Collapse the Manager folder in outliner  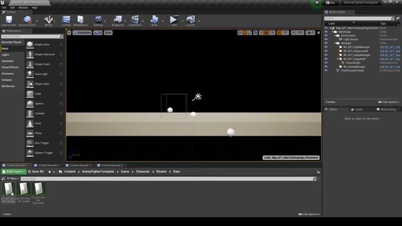pyautogui.click(x=335, y=43)
